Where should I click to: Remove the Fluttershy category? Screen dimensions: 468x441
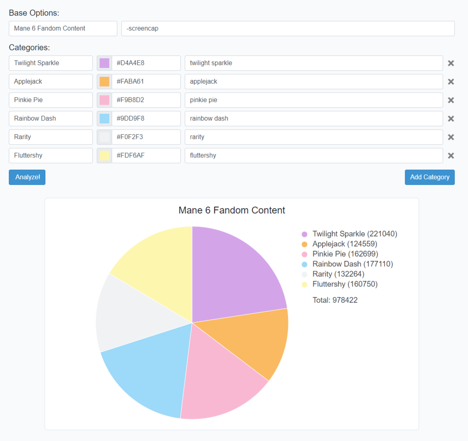tap(451, 155)
